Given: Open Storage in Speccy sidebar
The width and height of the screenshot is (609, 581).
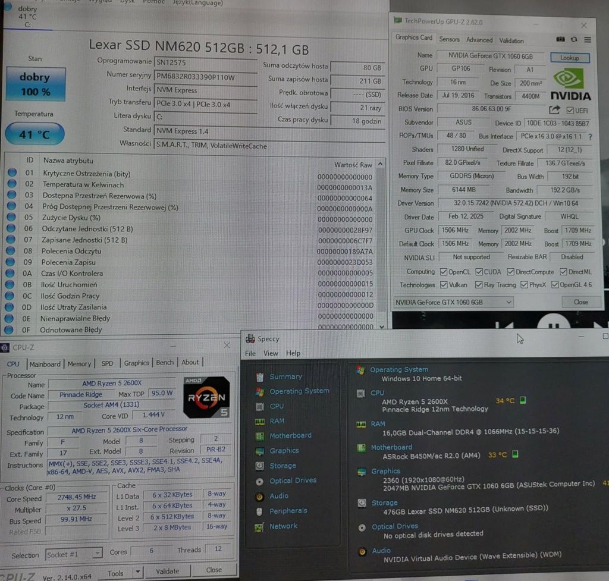Looking at the screenshot, I should pyautogui.click(x=282, y=466).
